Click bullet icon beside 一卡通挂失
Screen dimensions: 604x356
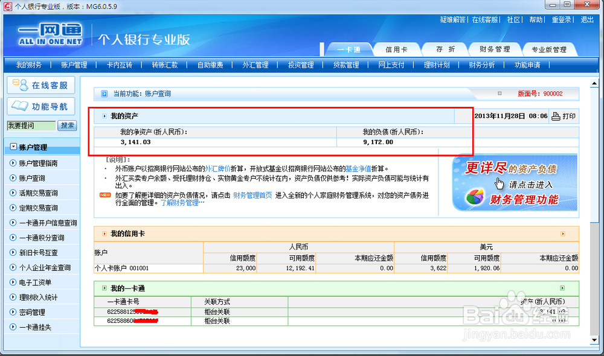point(13,327)
